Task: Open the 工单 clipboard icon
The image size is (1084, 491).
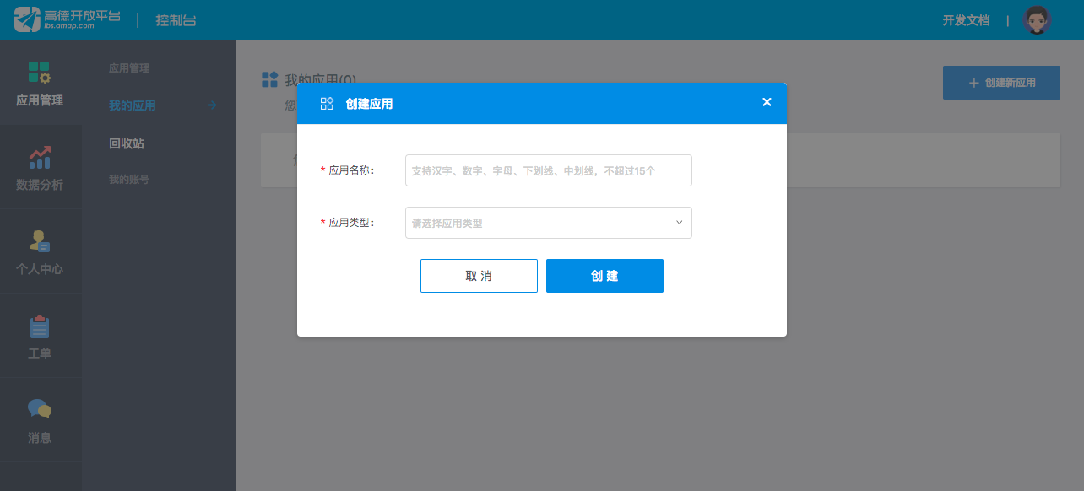Action: pyautogui.click(x=40, y=326)
